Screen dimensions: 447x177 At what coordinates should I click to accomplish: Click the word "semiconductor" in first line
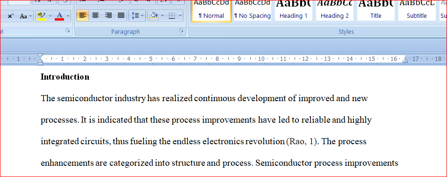pos(85,99)
